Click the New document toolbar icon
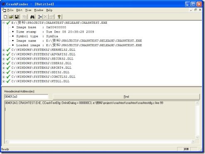 coord(5,17)
